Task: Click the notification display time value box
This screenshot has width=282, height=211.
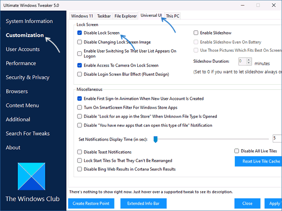Action: tap(277, 139)
